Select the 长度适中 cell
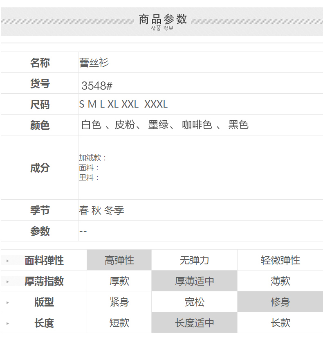Viewport: 323px width, 338px height. [194, 323]
